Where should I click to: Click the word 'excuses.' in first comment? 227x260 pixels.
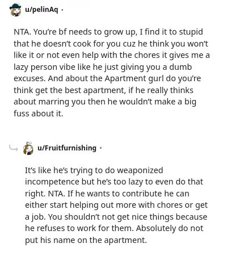(x=30, y=78)
